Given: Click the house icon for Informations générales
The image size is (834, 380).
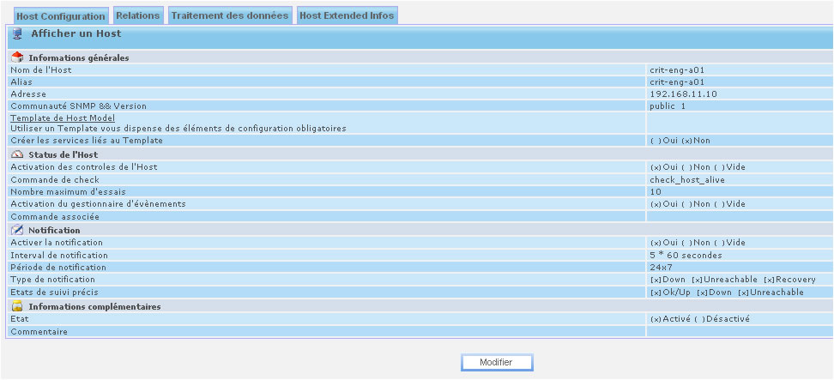Looking at the screenshot, I should point(17,57).
